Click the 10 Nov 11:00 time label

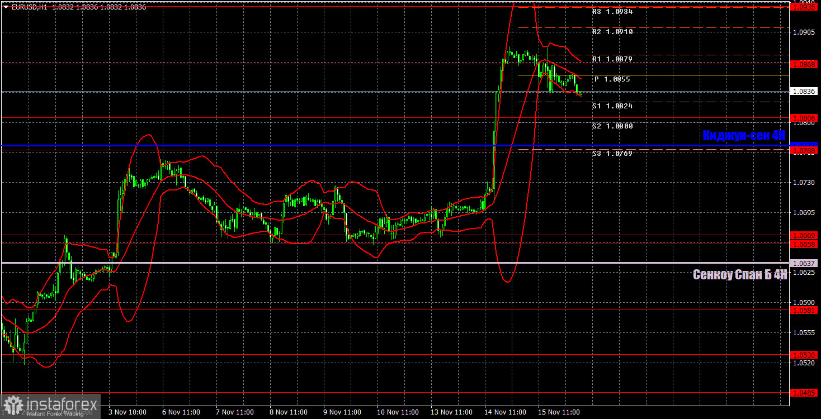pyautogui.click(x=398, y=412)
